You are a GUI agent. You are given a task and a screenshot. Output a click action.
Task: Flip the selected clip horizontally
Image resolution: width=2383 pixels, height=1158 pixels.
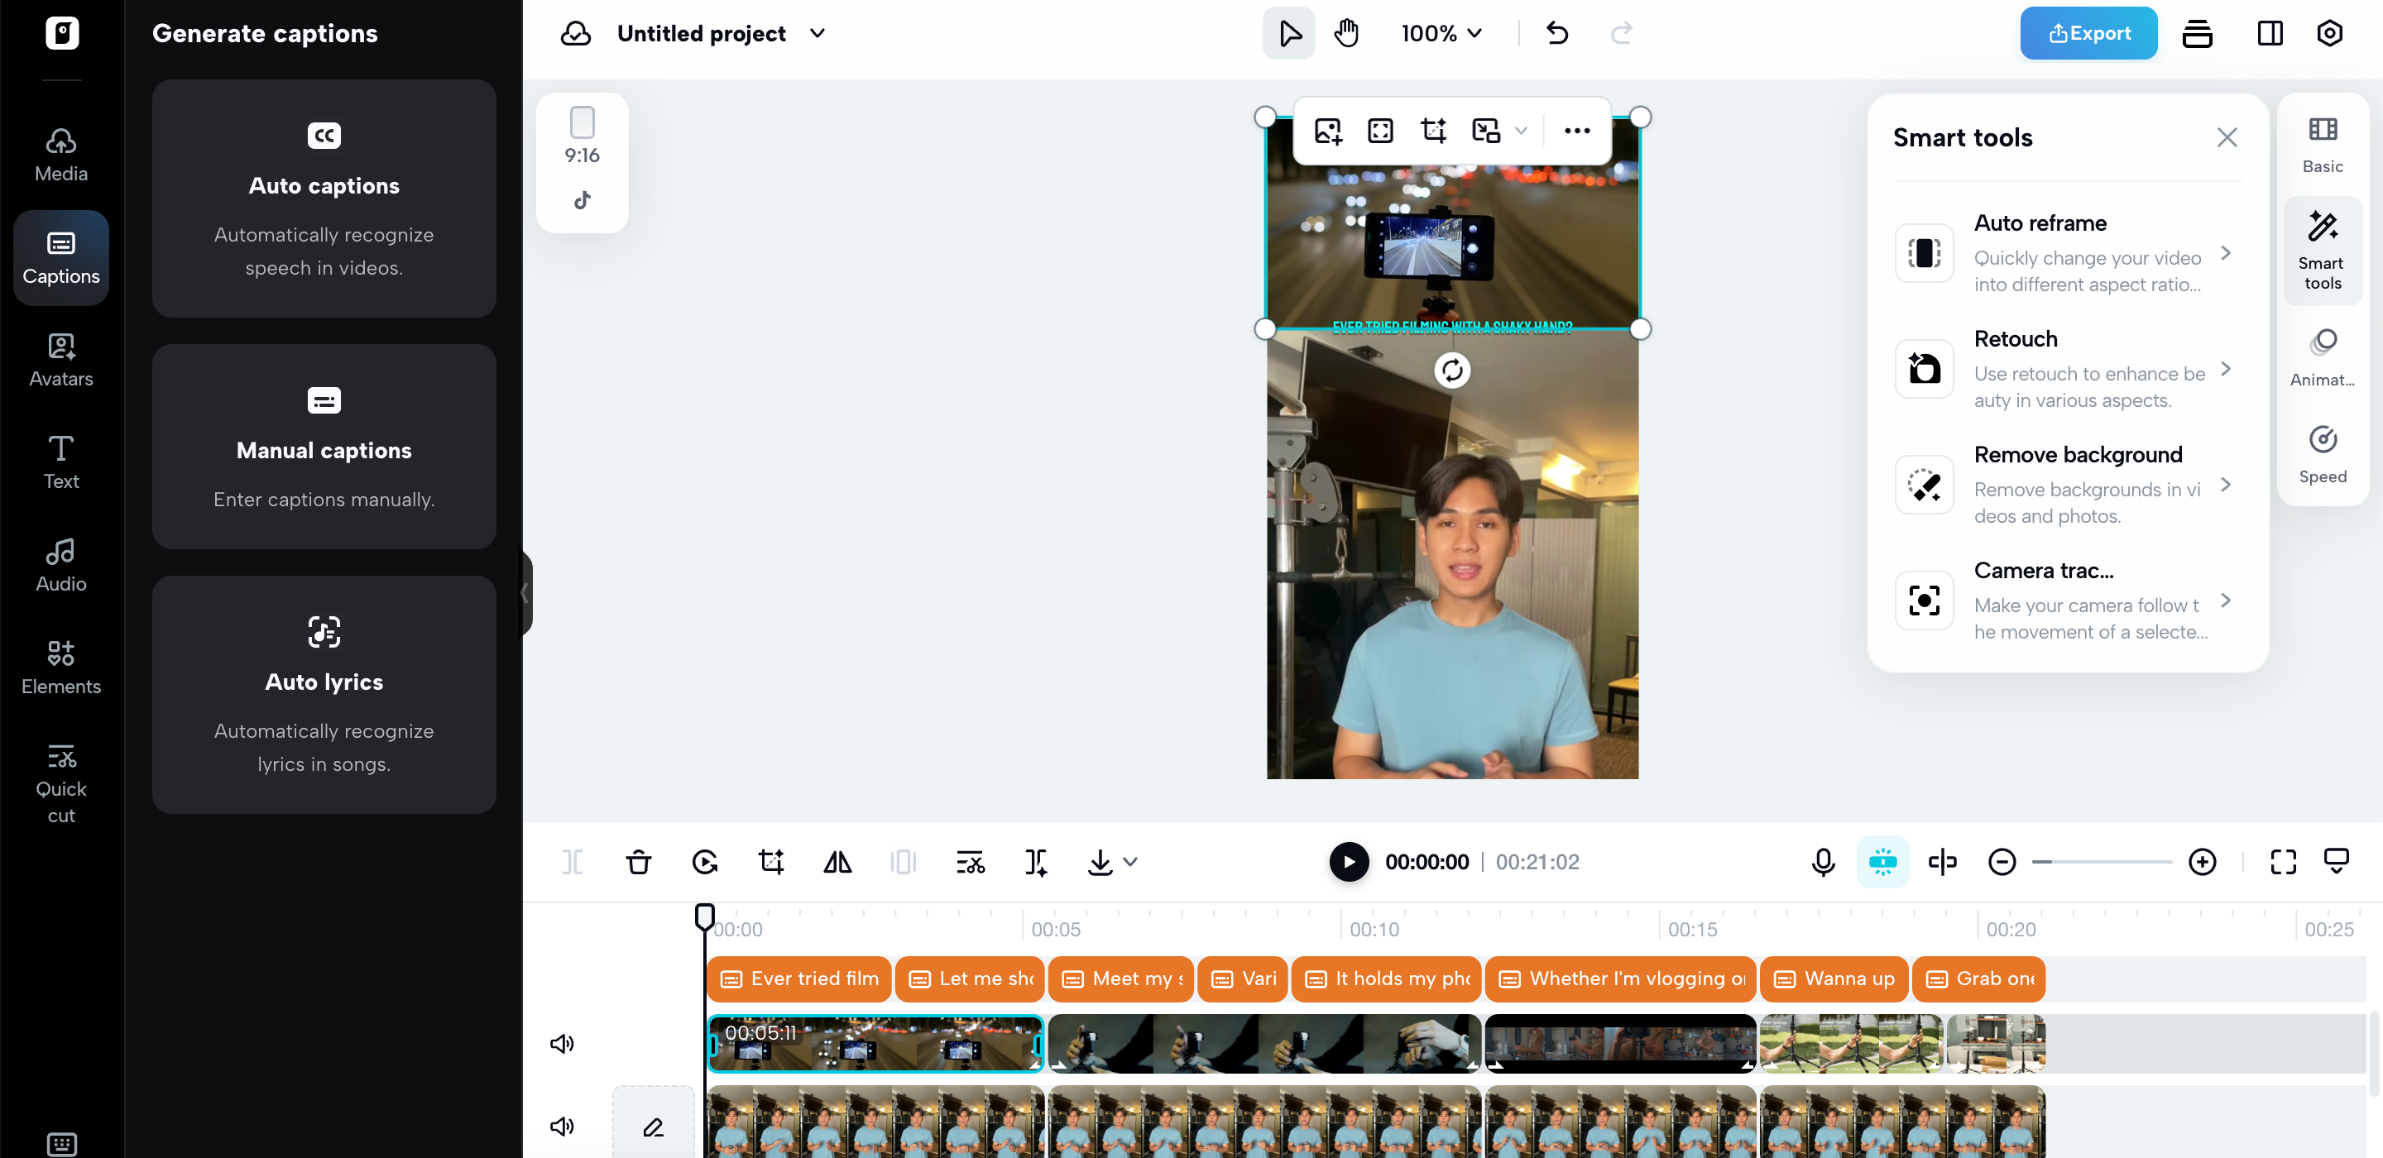coord(837,861)
